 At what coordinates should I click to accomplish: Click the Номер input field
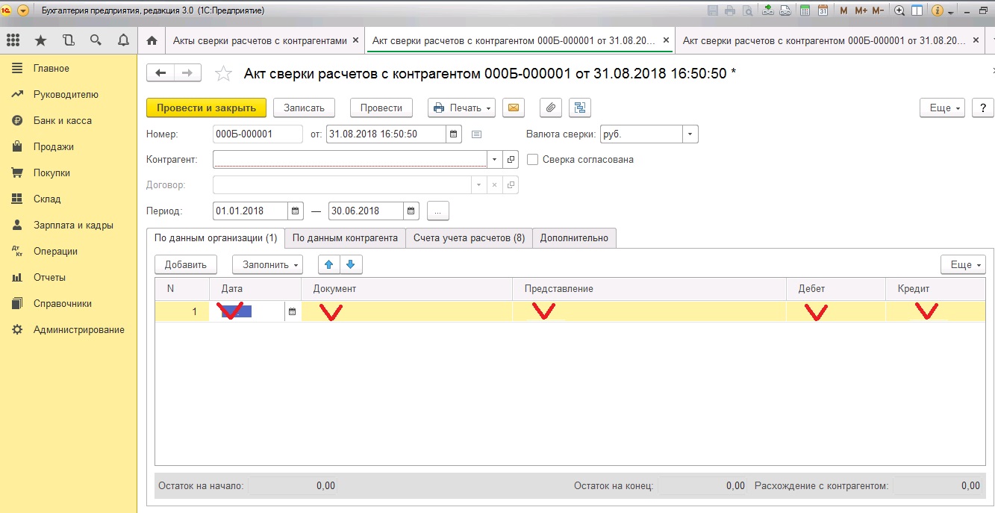click(x=258, y=134)
